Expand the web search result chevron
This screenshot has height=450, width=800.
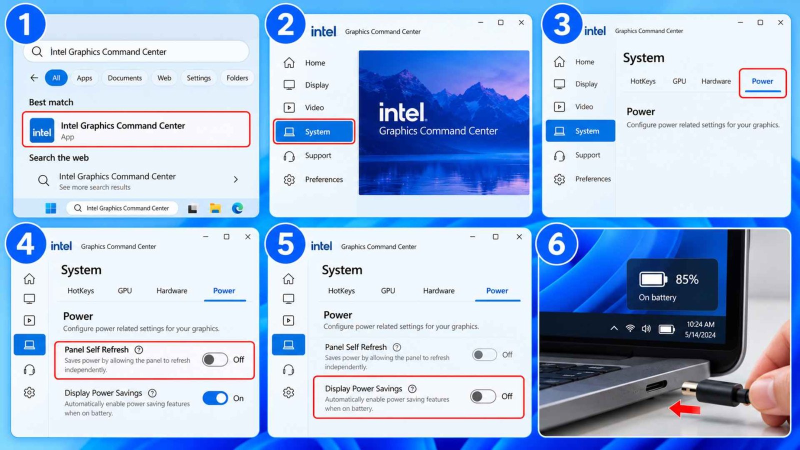tap(235, 179)
